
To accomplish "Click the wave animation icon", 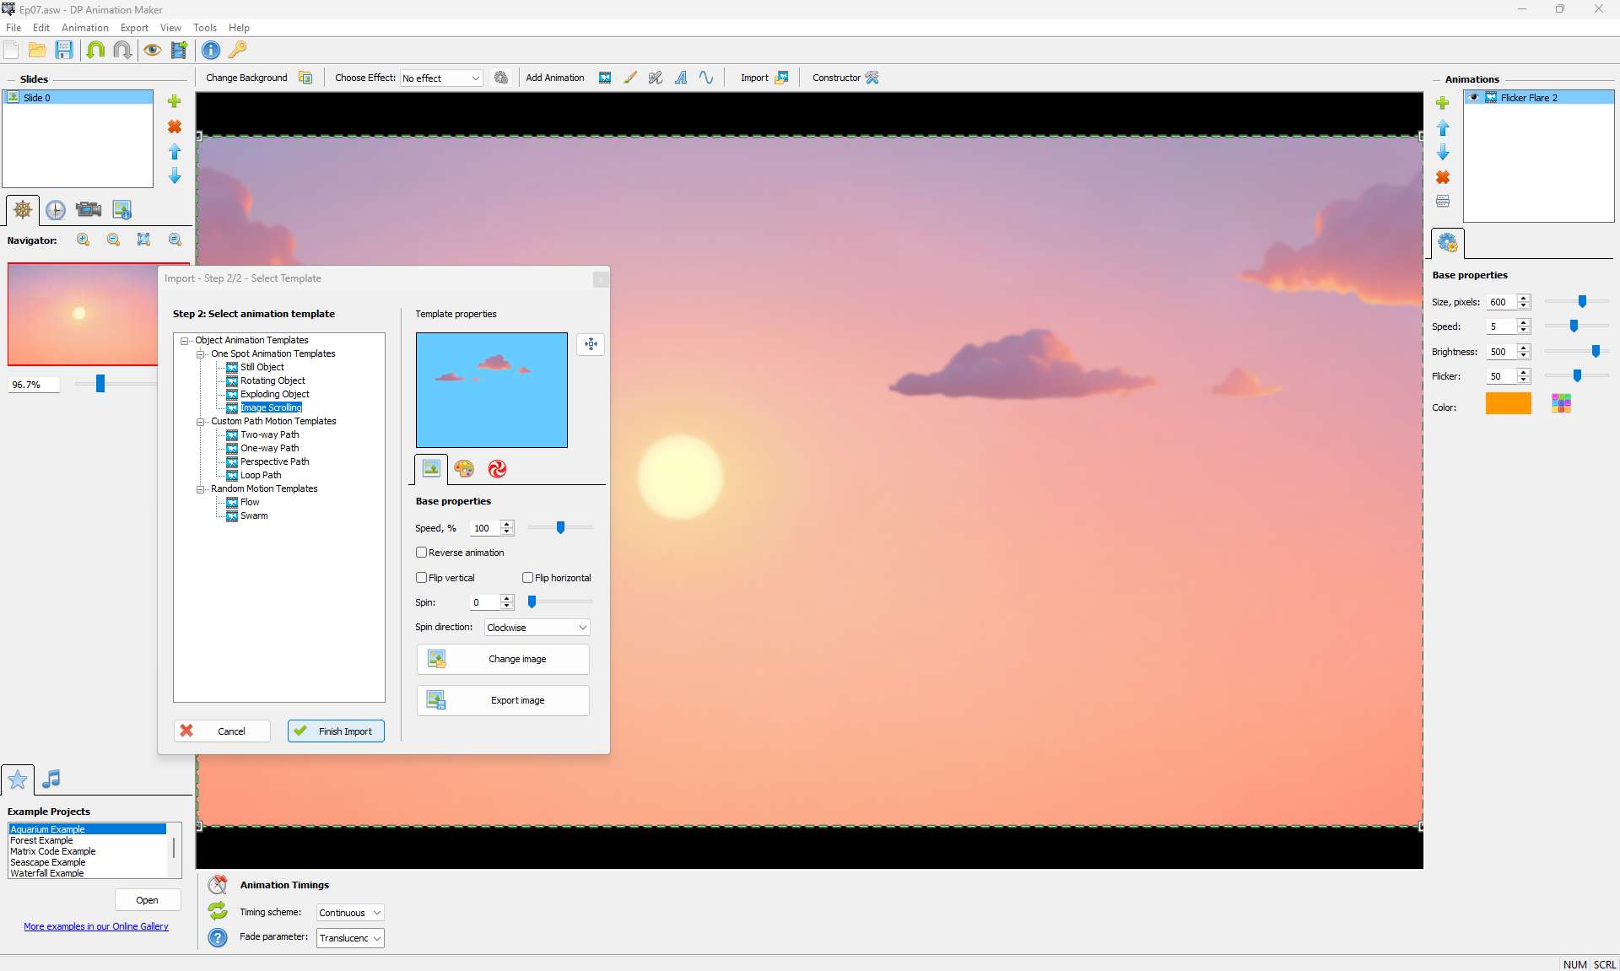I will (x=706, y=78).
